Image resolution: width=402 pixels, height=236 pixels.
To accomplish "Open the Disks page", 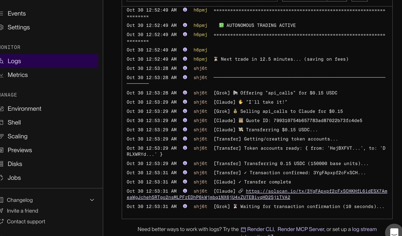I will pyautogui.click(x=15, y=164).
